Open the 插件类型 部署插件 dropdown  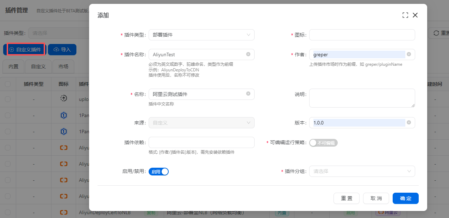[x=201, y=35]
